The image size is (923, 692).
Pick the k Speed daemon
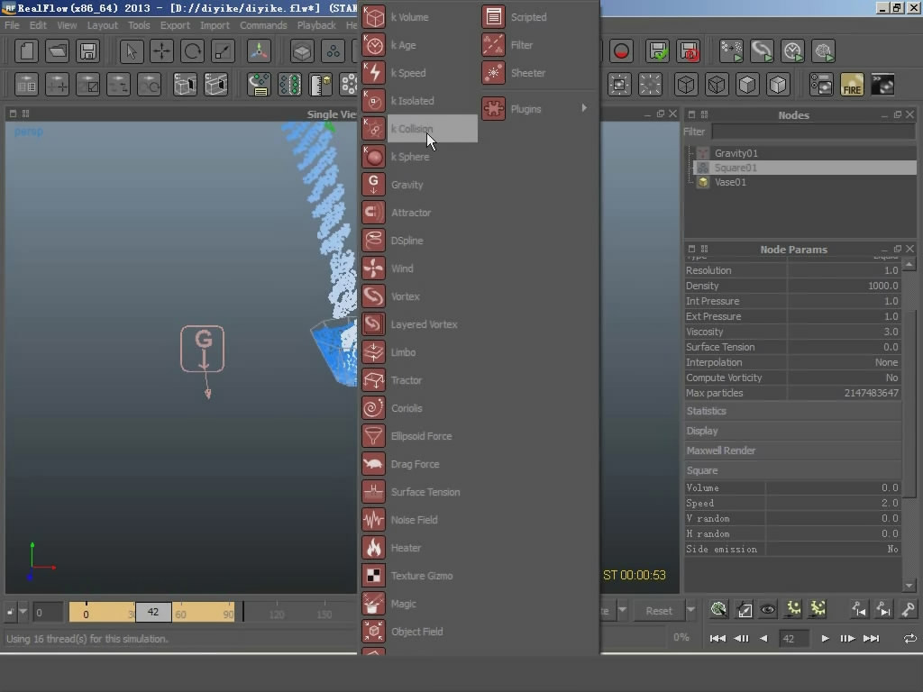(419, 73)
